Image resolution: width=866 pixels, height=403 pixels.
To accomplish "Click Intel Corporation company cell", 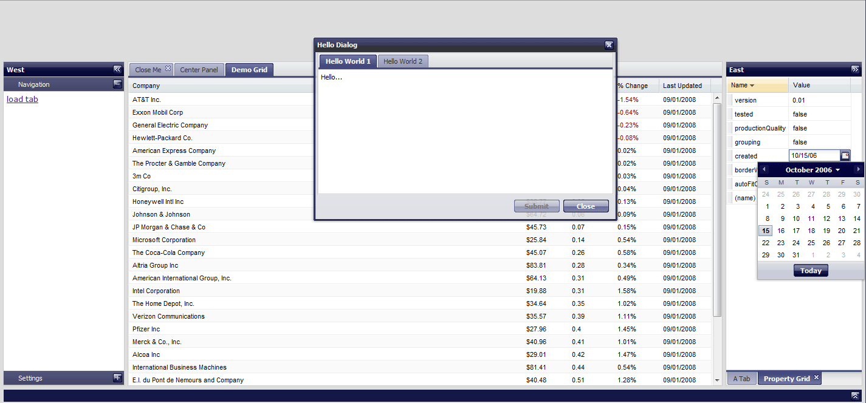I will coord(156,291).
